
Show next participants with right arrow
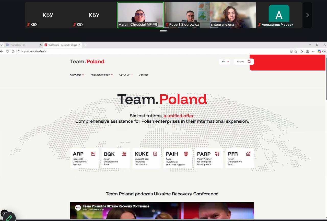click(x=307, y=15)
